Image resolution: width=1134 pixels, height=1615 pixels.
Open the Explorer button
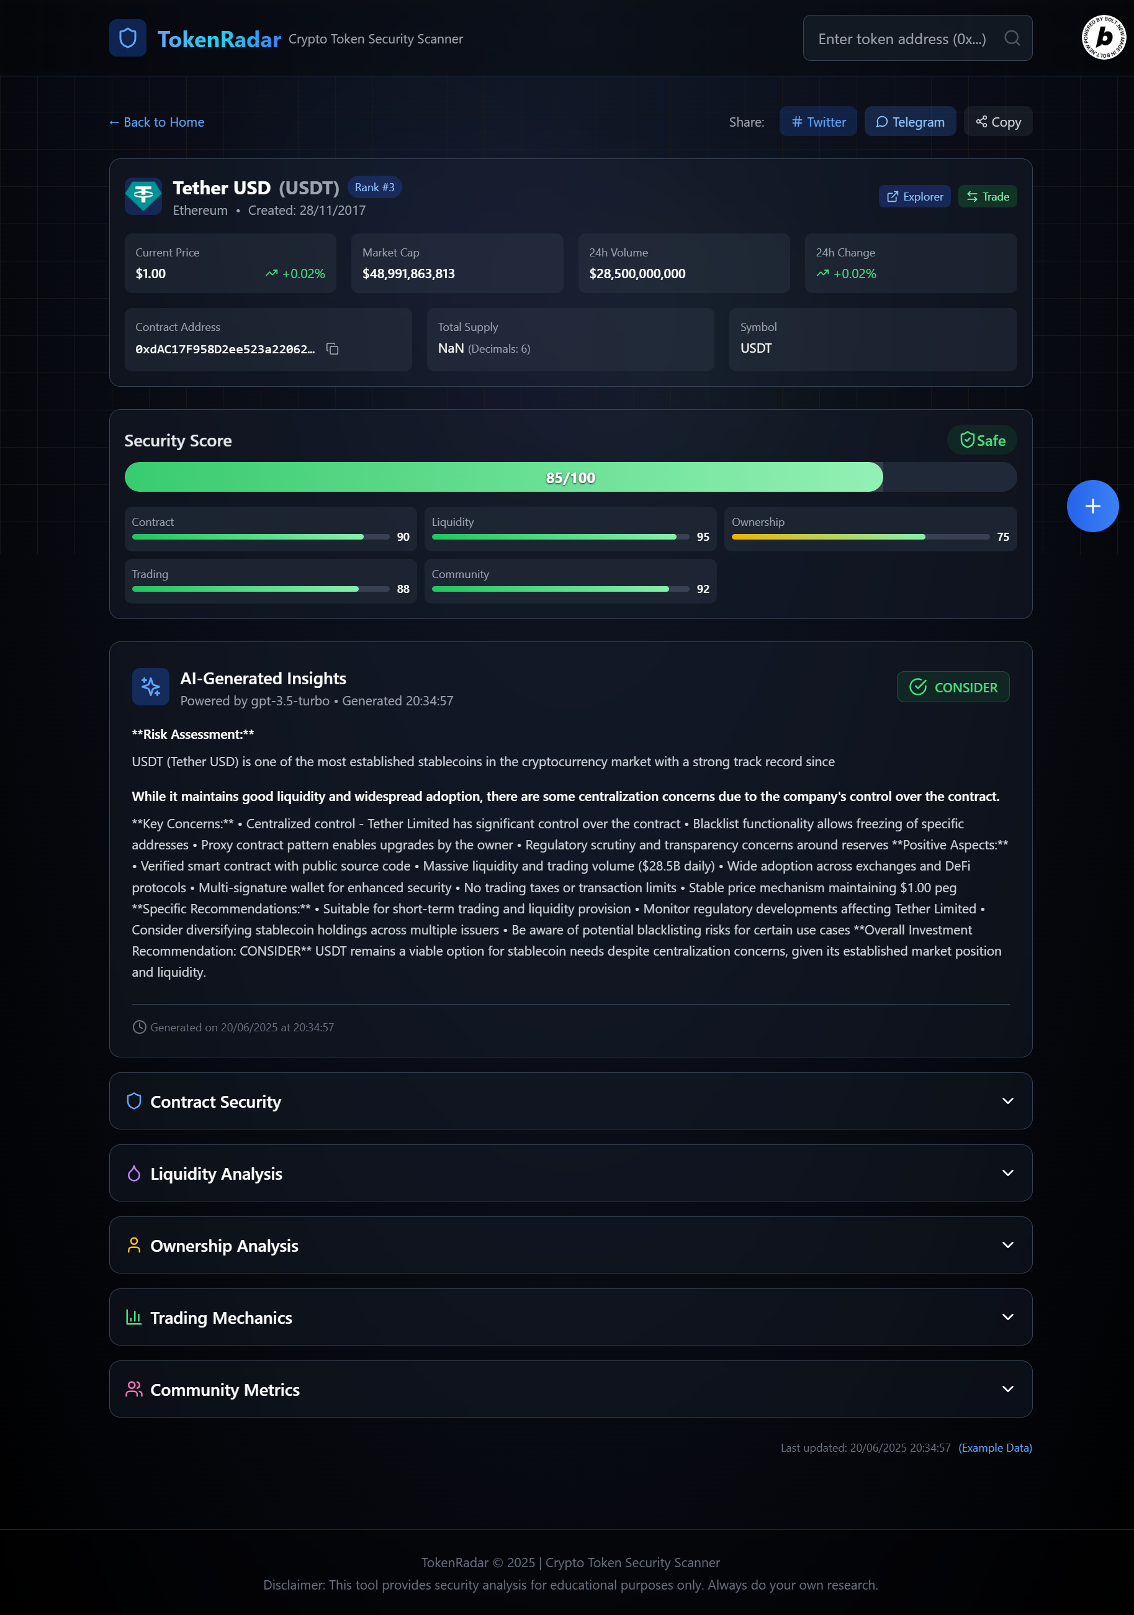(x=914, y=197)
